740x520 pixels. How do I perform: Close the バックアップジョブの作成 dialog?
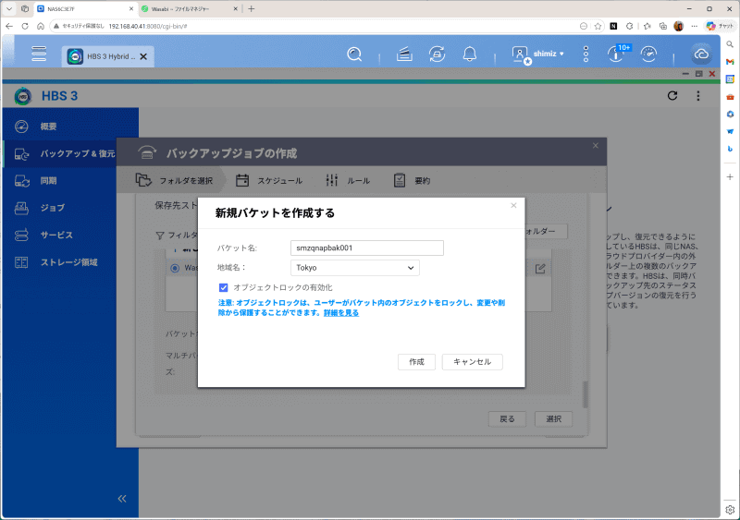tap(596, 146)
